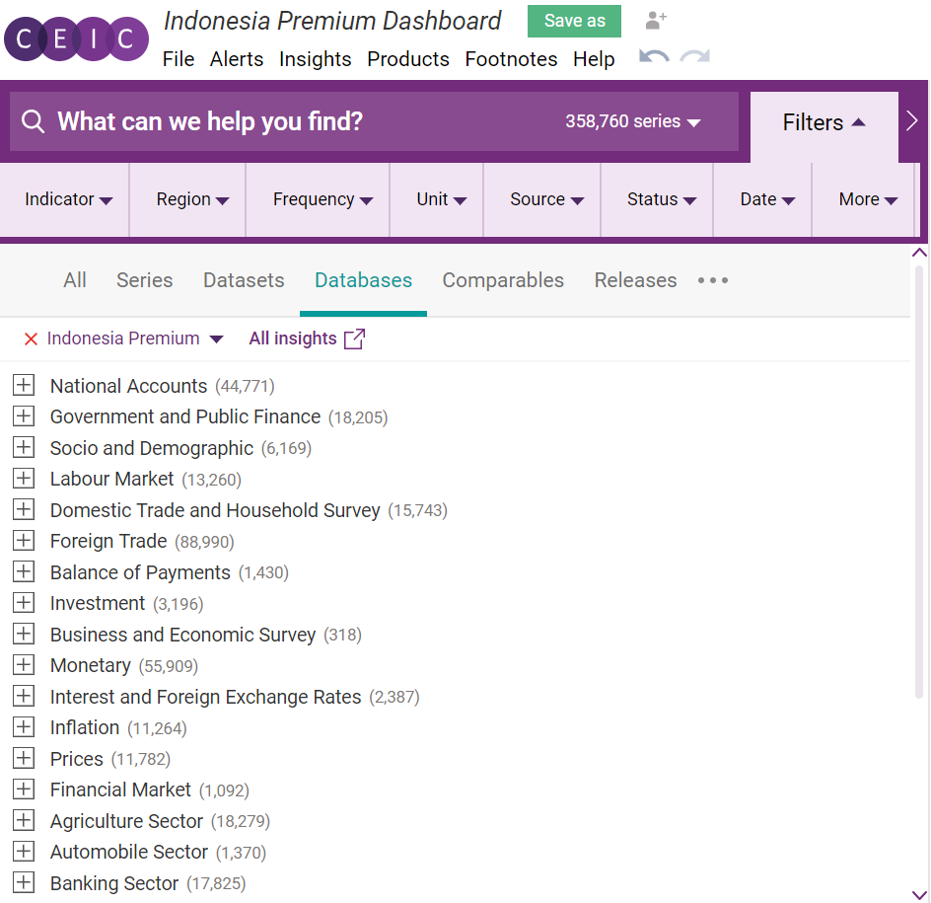Expand the Interest and Foreign Exchange Rates node

[23, 696]
